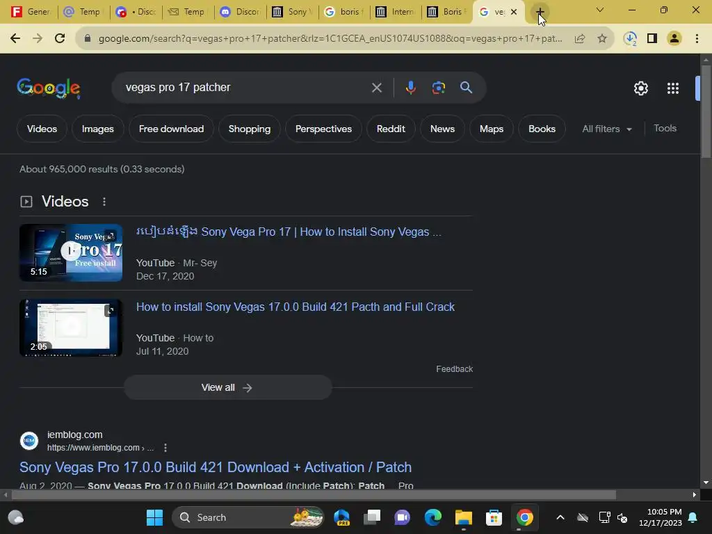This screenshot has width=712, height=534.
Task: Open taskbar clock showing 10:05 PM
Action: coord(661,517)
